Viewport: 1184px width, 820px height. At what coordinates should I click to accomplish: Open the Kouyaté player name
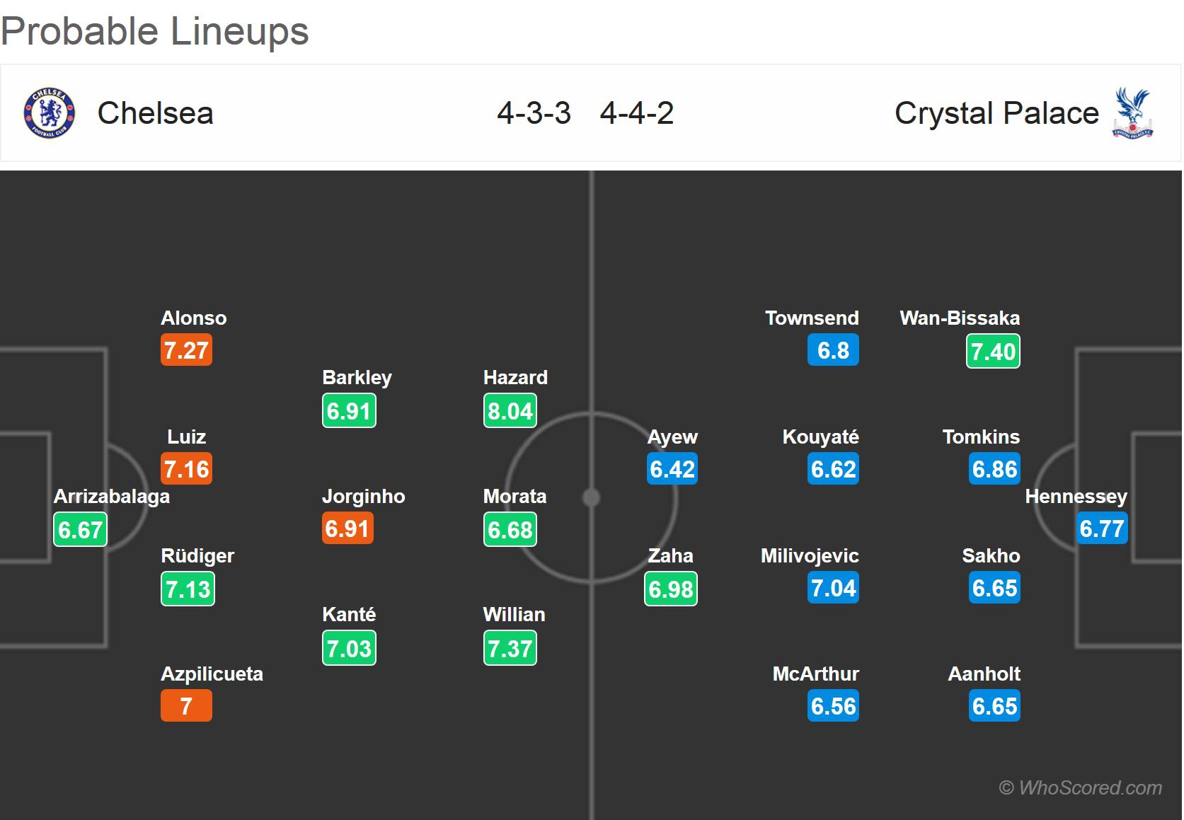[820, 437]
